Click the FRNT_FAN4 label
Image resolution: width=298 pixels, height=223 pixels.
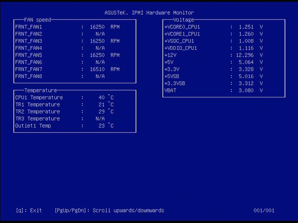pyautogui.click(x=28, y=48)
